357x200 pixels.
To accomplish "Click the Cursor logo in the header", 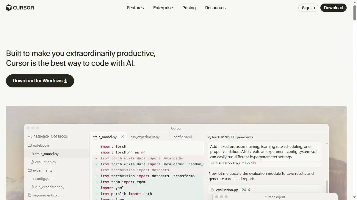I will [x=20, y=8].
